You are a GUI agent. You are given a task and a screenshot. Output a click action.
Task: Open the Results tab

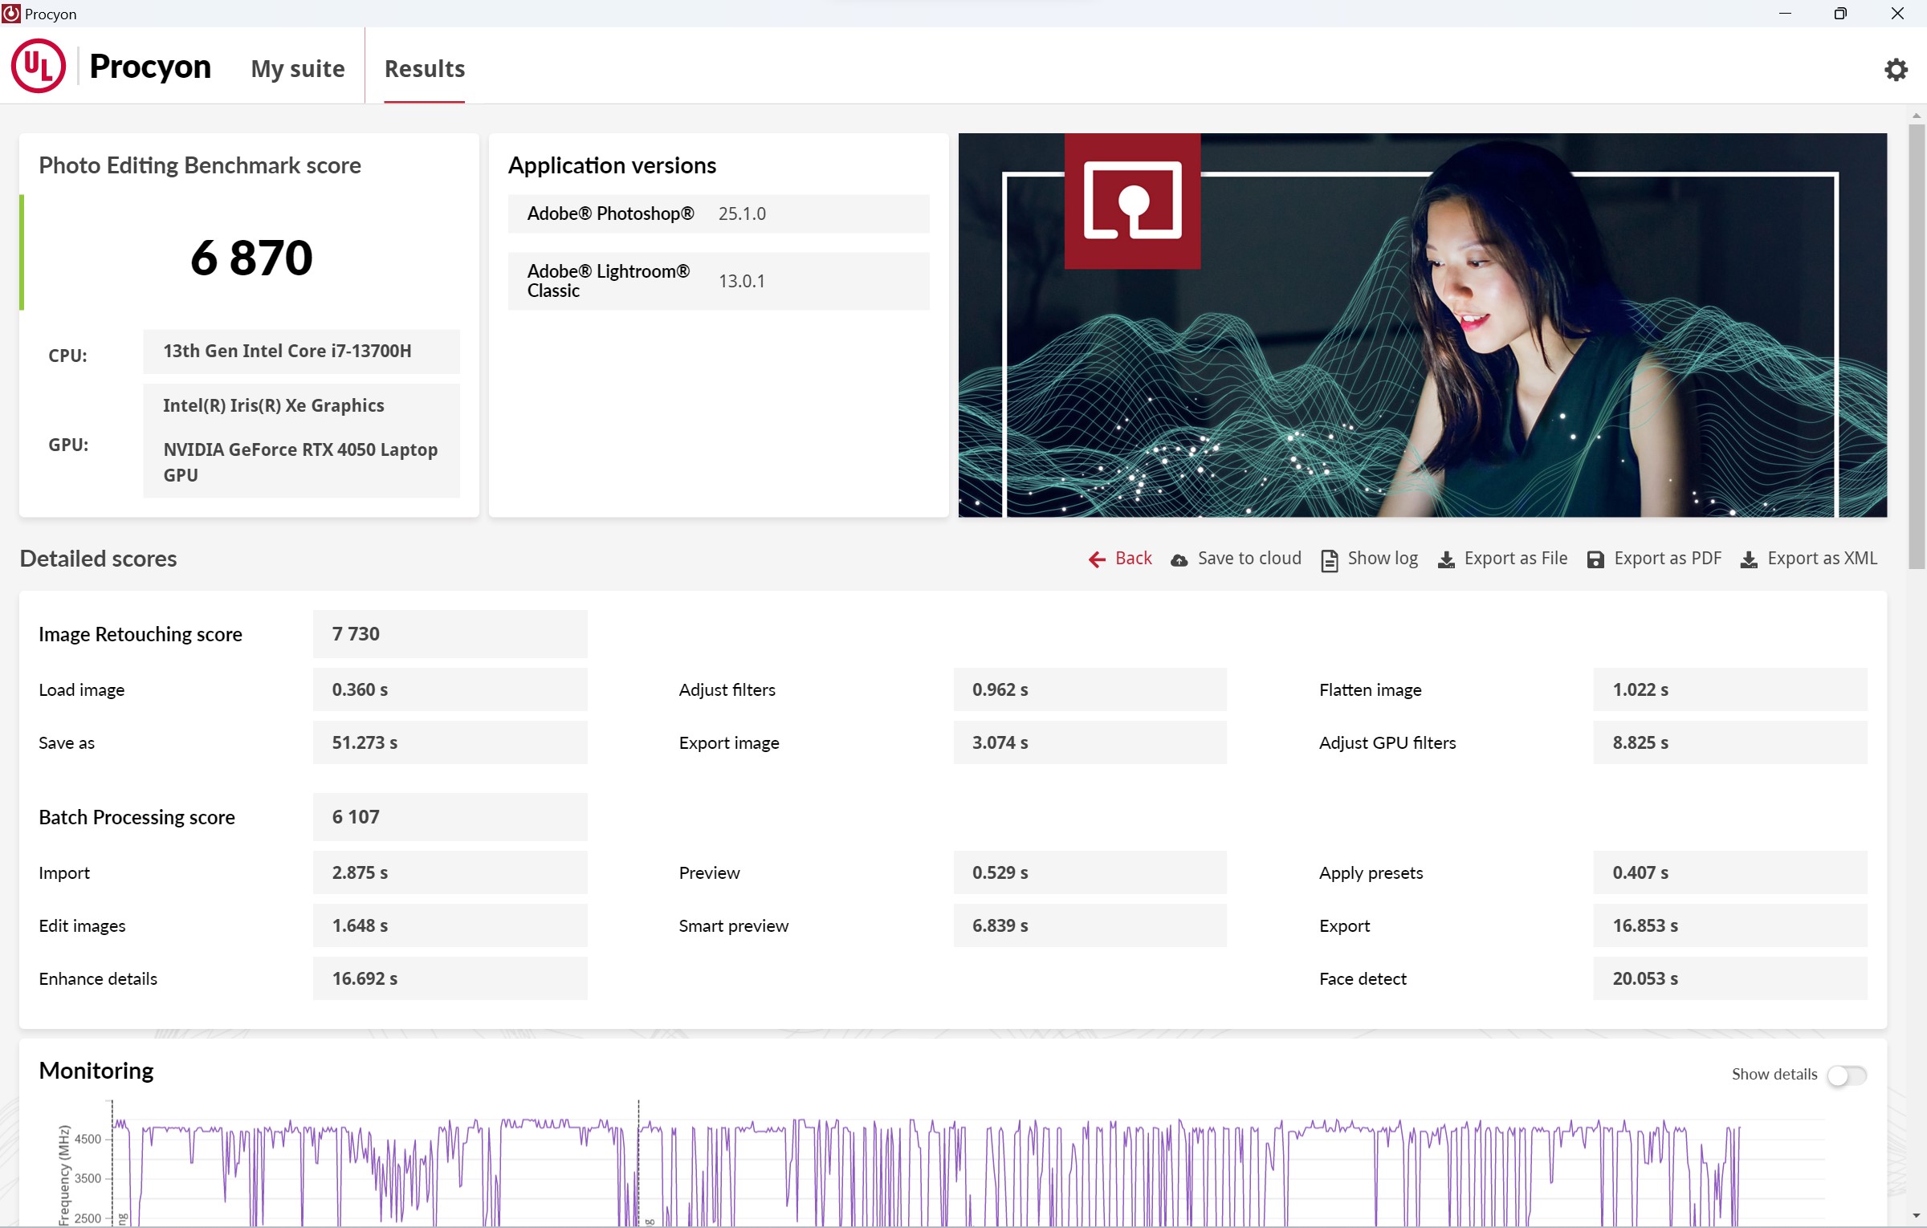click(x=424, y=69)
